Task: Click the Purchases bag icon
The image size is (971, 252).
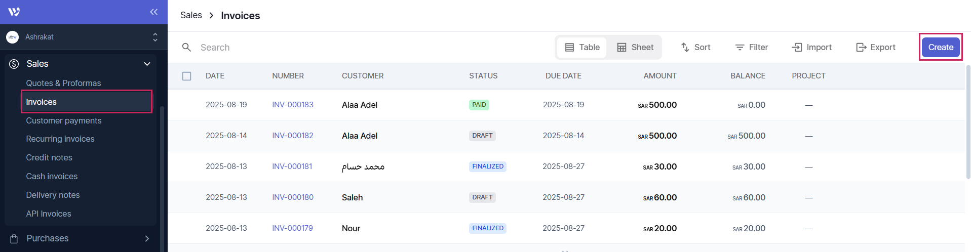Action: pyautogui.click(x=14, y=238)
